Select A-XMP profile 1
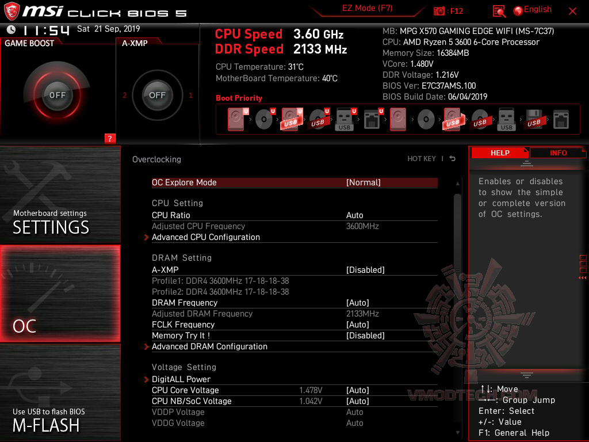Viewport: 589px width, 442px height. pos(190,95)
